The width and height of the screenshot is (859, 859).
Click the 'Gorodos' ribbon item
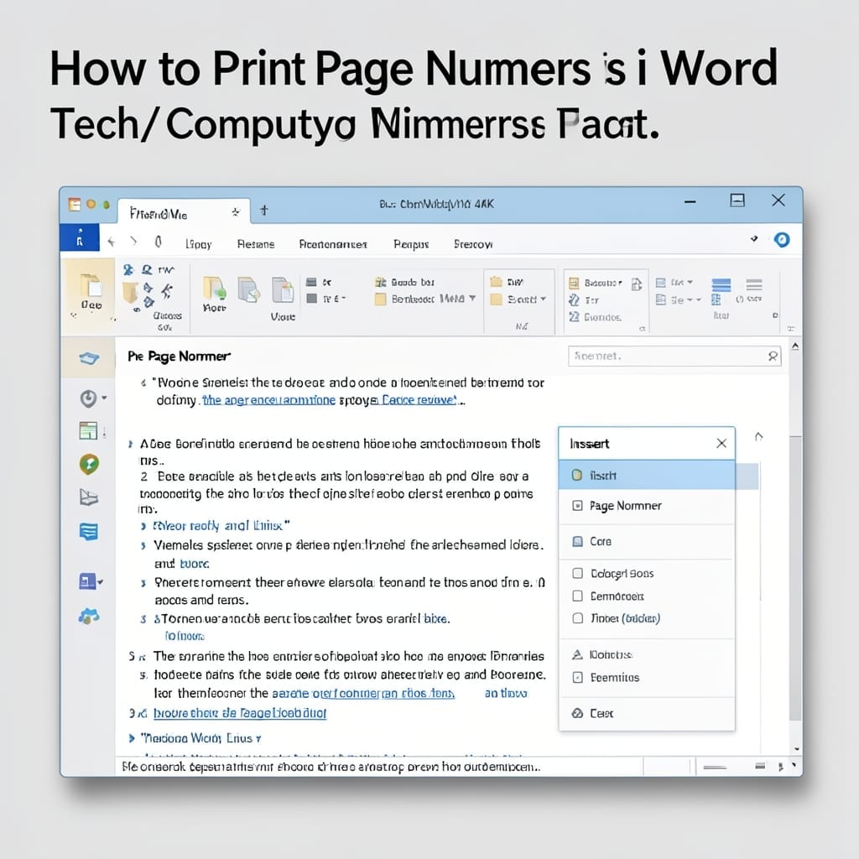595,317
